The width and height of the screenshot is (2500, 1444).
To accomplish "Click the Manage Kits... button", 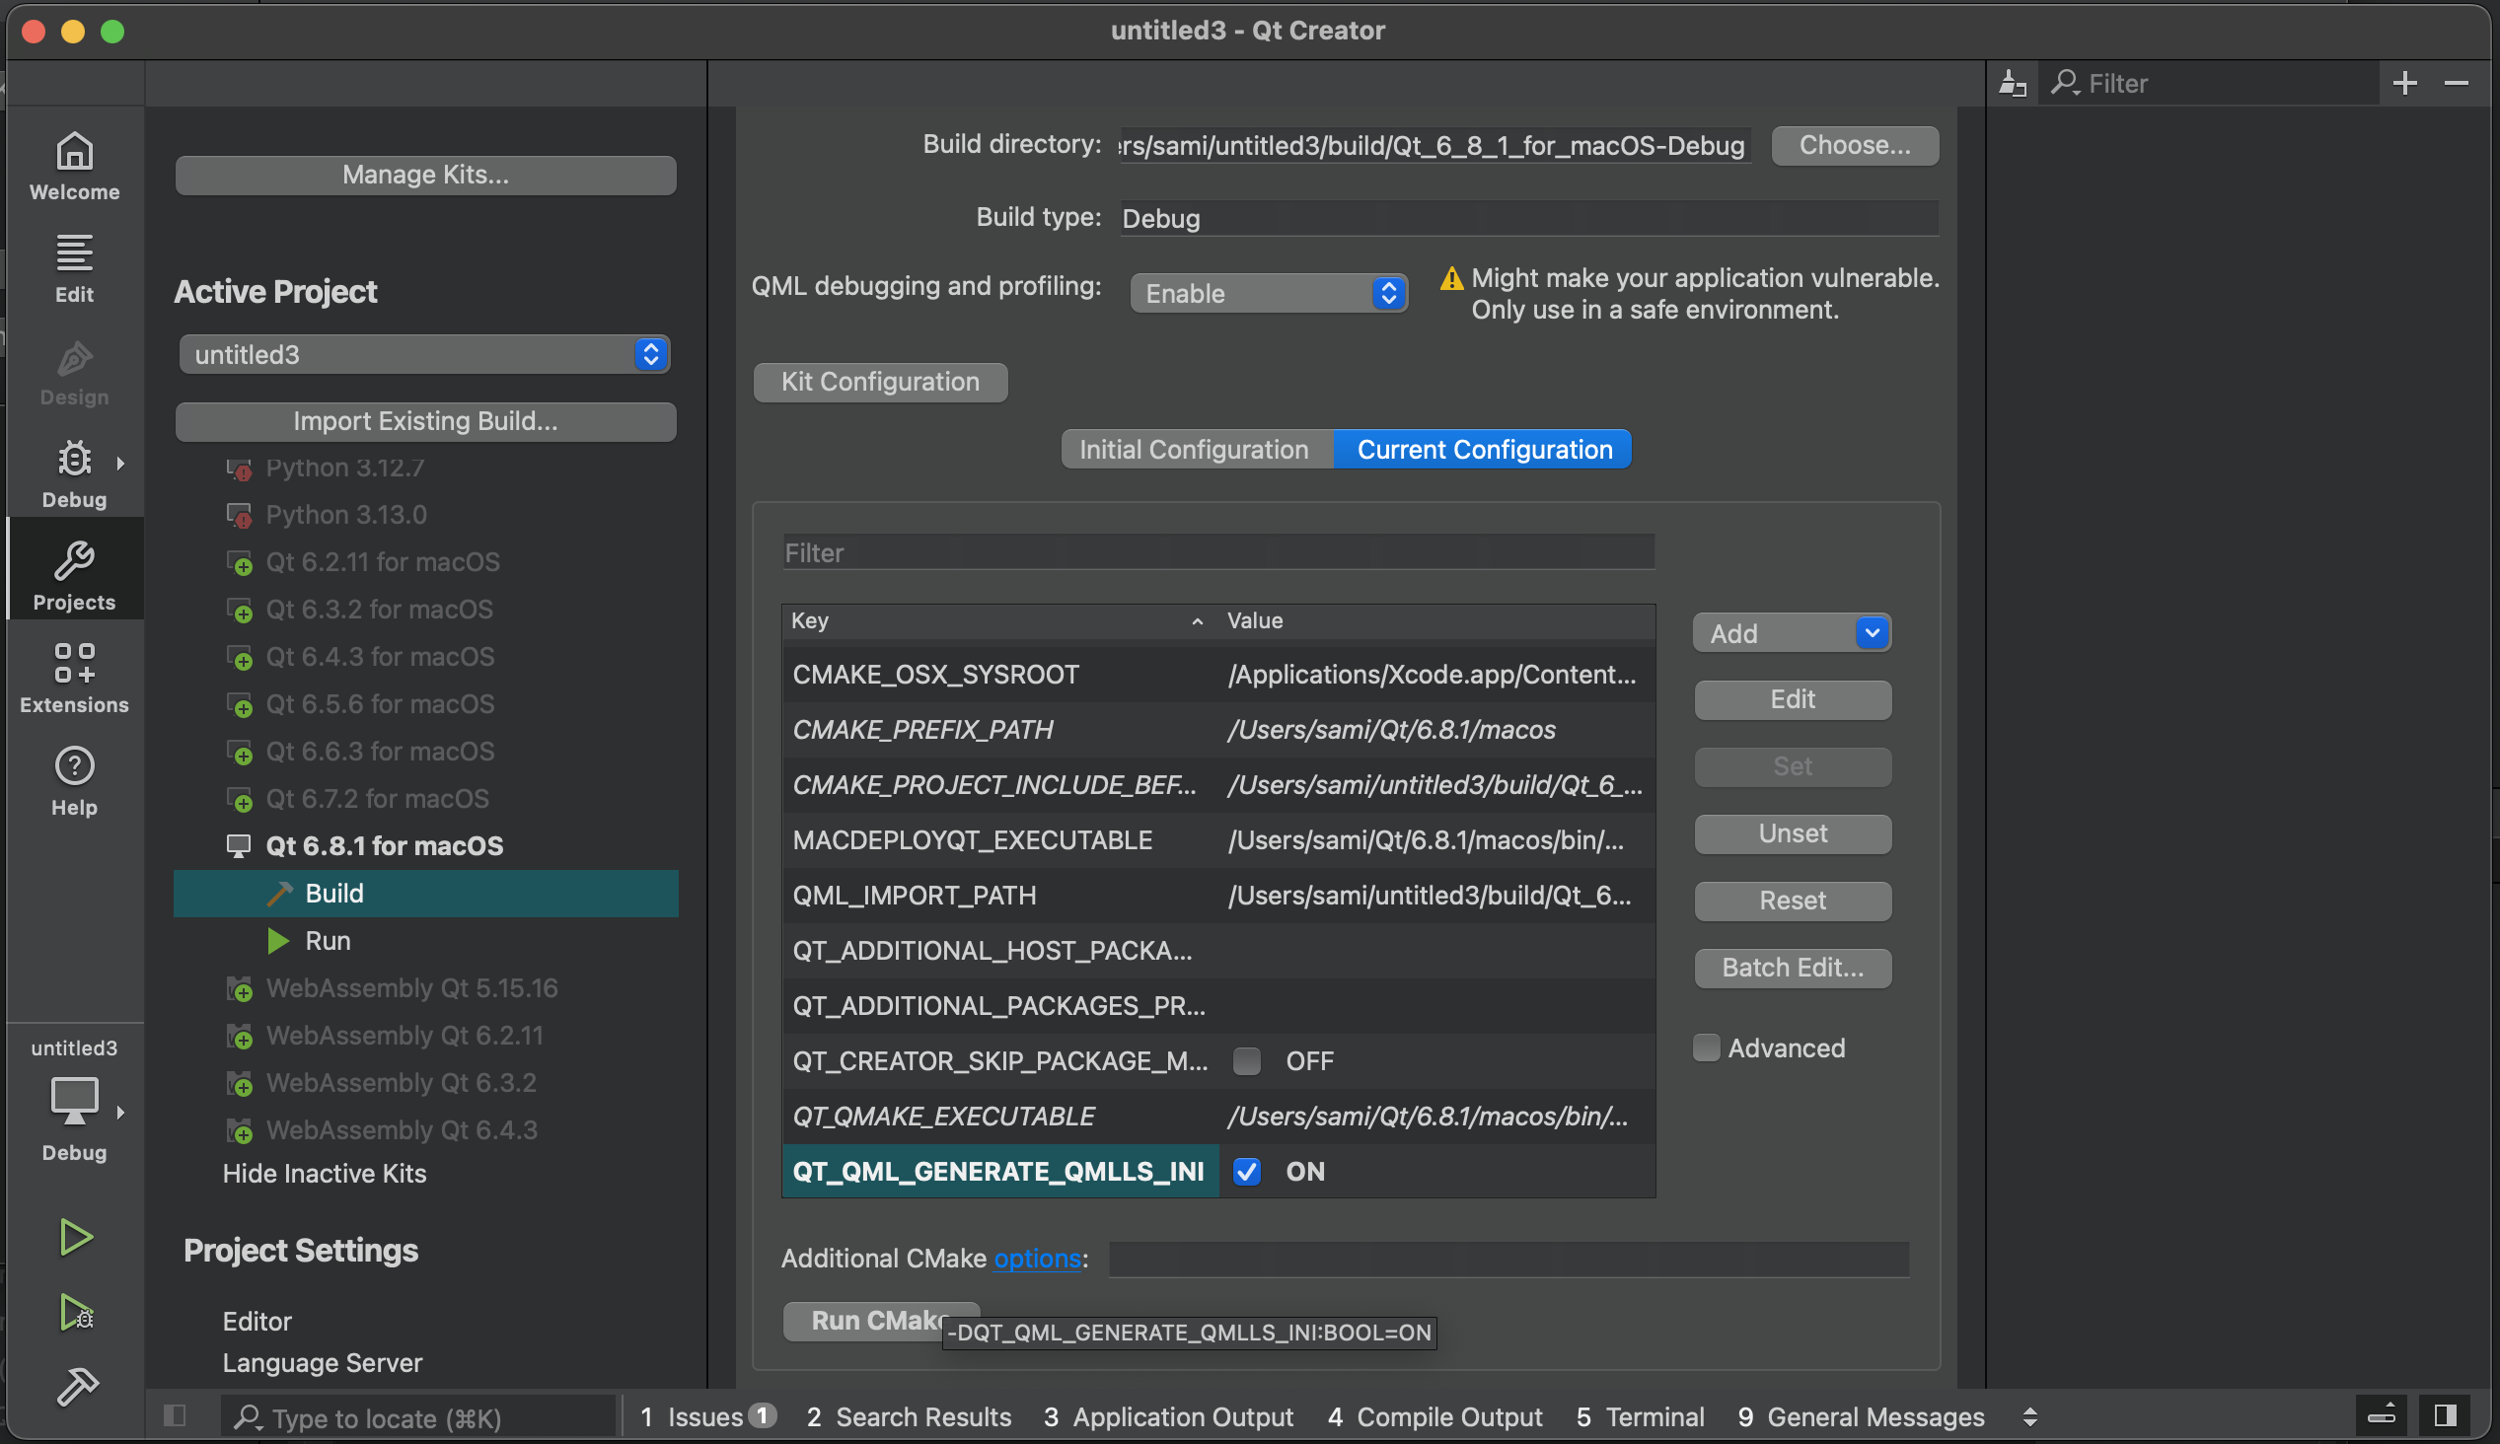I will click(425, 175).
